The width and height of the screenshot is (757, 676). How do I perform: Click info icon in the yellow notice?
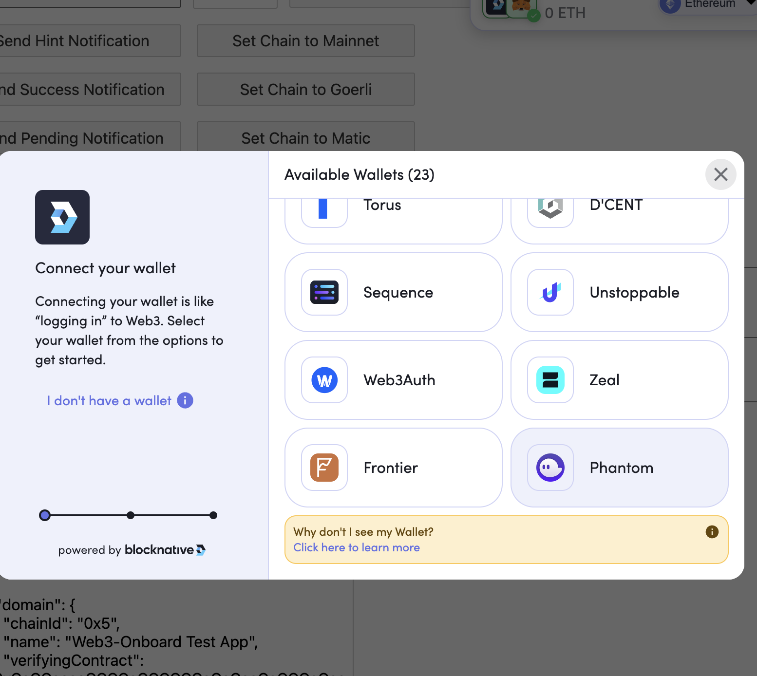click(712, 532)
